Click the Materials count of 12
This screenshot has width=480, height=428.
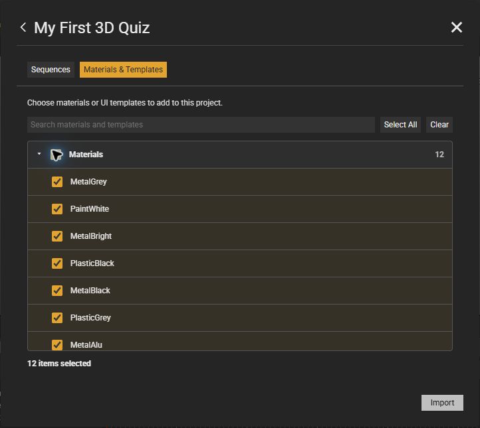coord(439,155)
